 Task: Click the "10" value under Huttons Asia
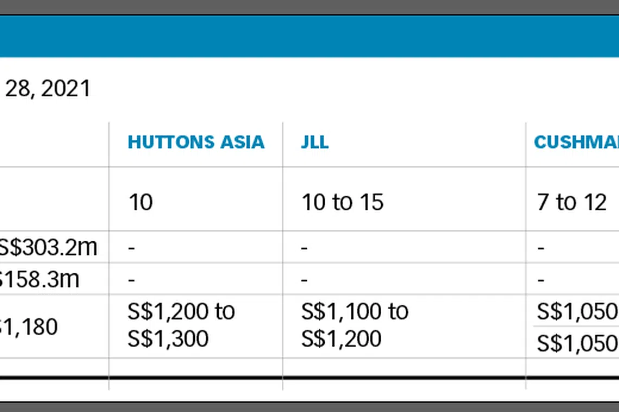pyautogui.click(x=141, y=203)
